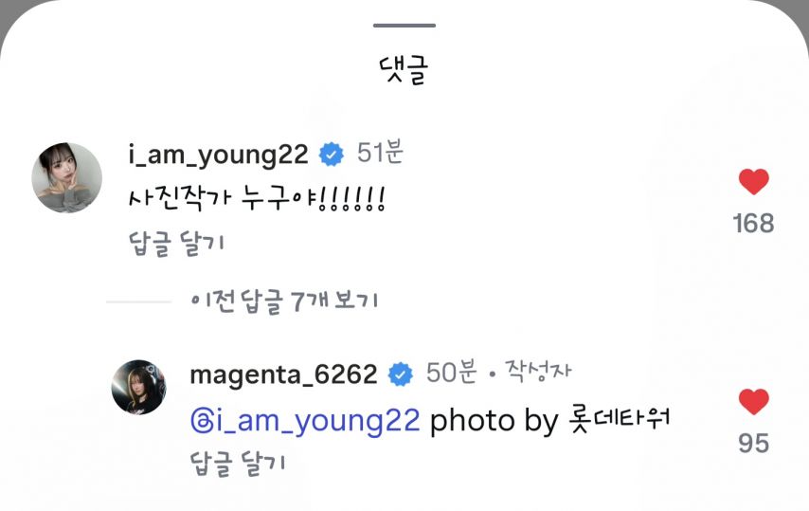Tap the verified badge next to i_am_young22
This screenshot has width=809, height=511.
332,155
